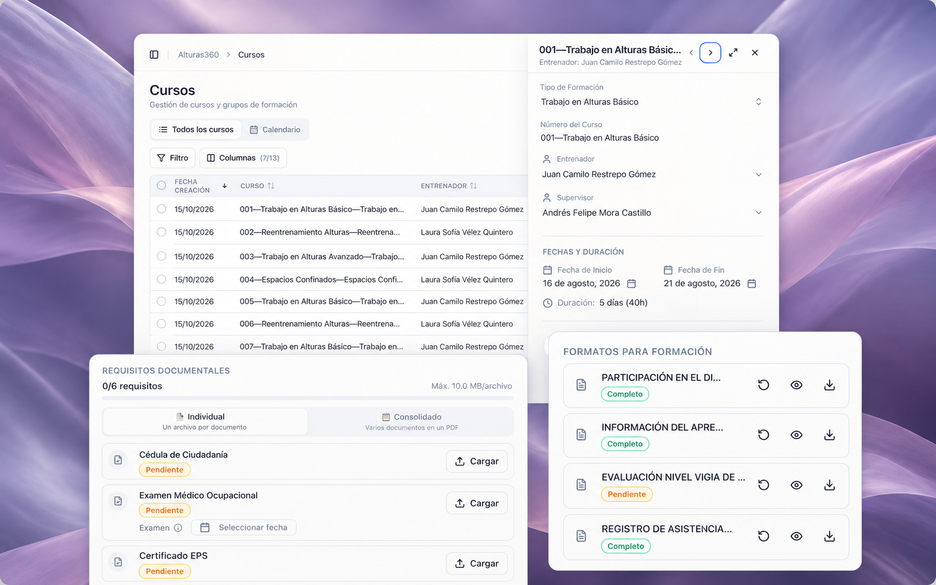Click Número del Curso field value
Viewport: 936px width, 585px height.
point(600,138)
